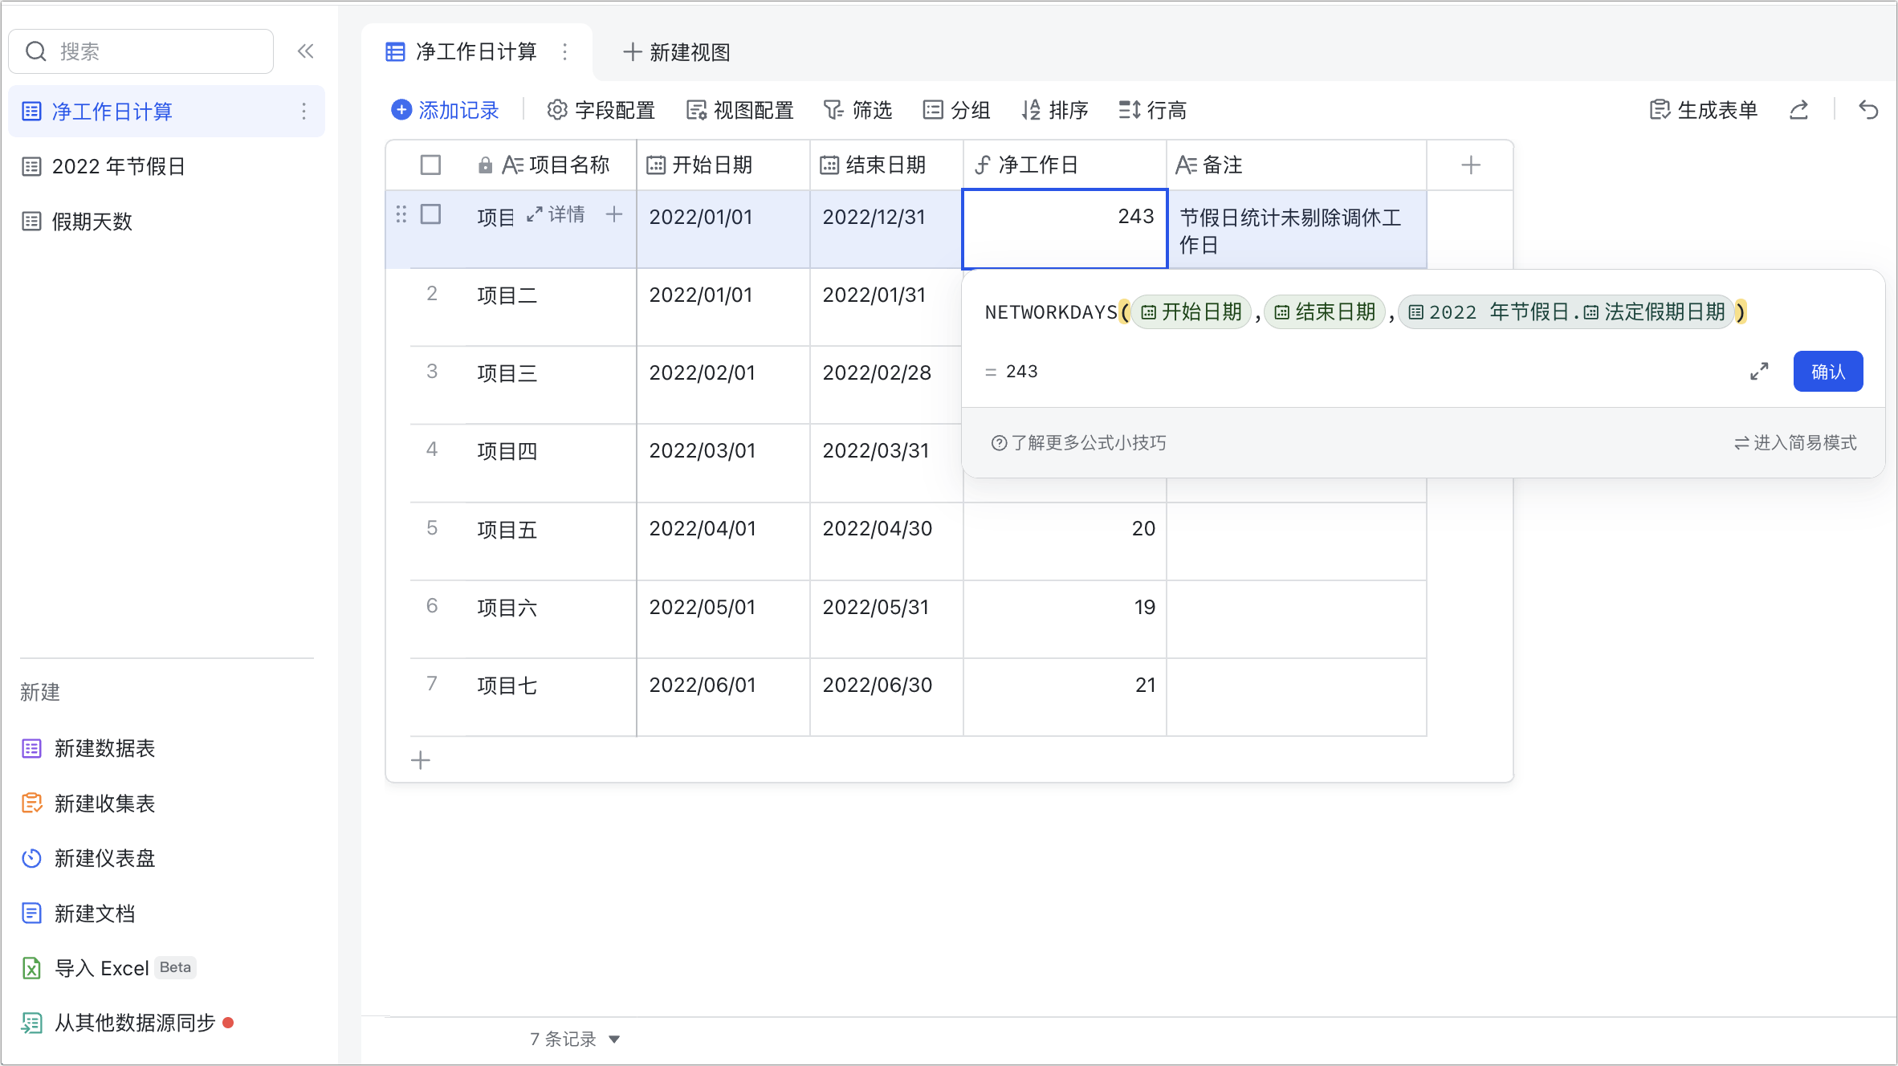Switch via 进入简易模式 link
This screenshot has width=1898, height=1066.
point(1795,443)
